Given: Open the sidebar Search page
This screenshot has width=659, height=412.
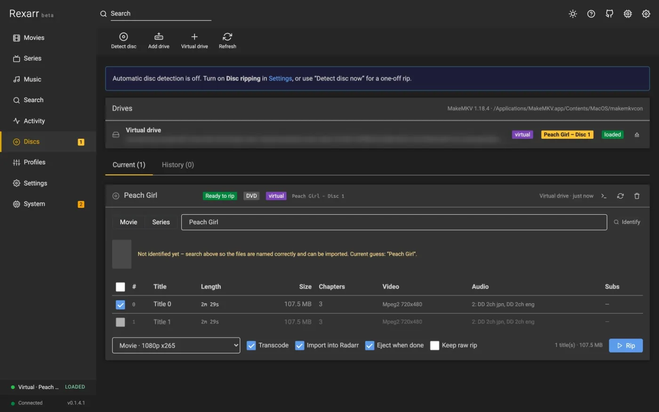Looking at the screenshot, I should [x=48, y=100].
